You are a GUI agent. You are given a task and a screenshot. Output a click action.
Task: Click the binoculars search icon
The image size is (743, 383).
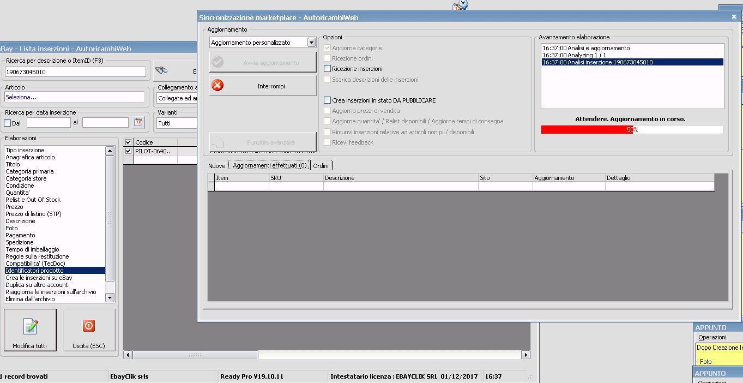[x=161, y=70]
